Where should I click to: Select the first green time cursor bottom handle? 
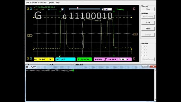coord(60,56)
